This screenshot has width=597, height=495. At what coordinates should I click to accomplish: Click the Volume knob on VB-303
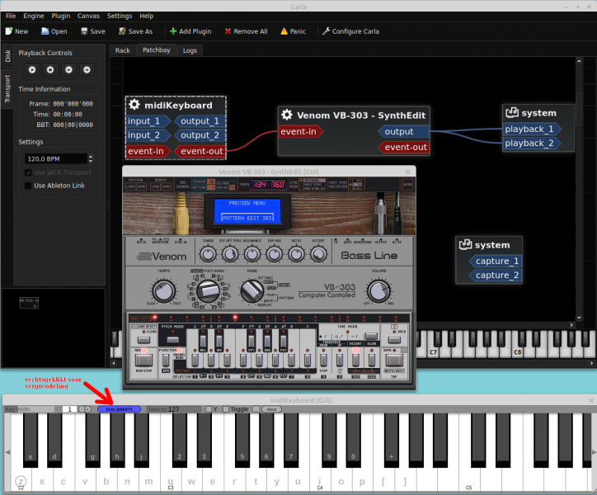tap(378, 291)
